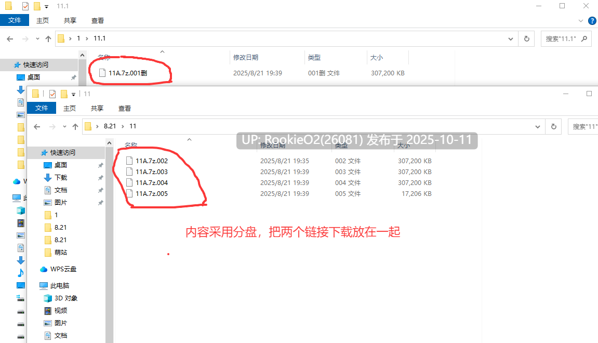
Task: Expand address bar history in the 11.1 window
Action: pyautogui.click(x=510, y=38)
